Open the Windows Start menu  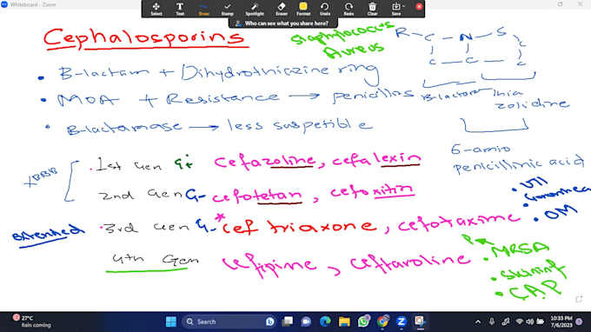point(171,322)
